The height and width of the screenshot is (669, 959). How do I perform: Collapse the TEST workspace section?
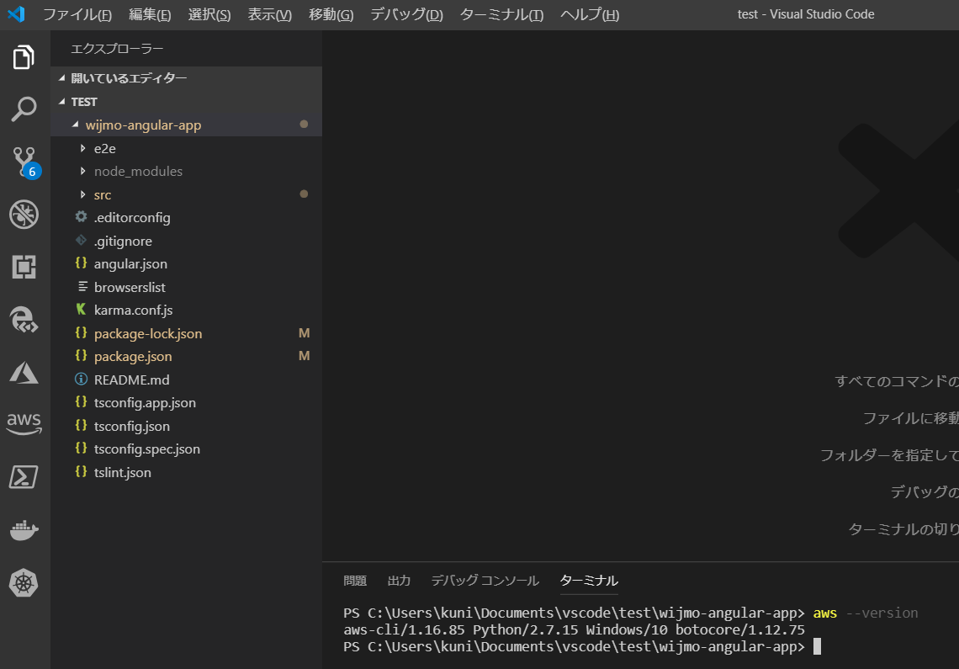(61, 102)
